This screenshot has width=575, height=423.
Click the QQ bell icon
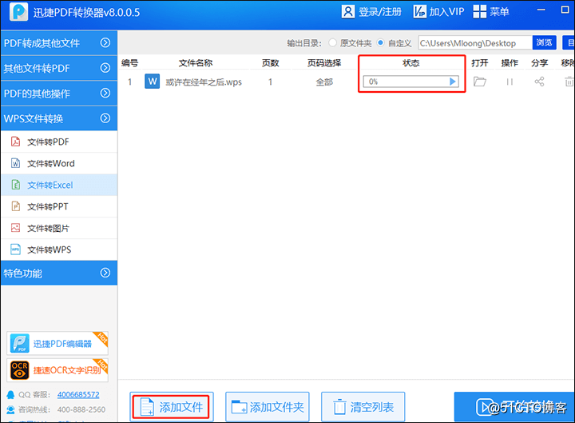[x=10, y=395]
